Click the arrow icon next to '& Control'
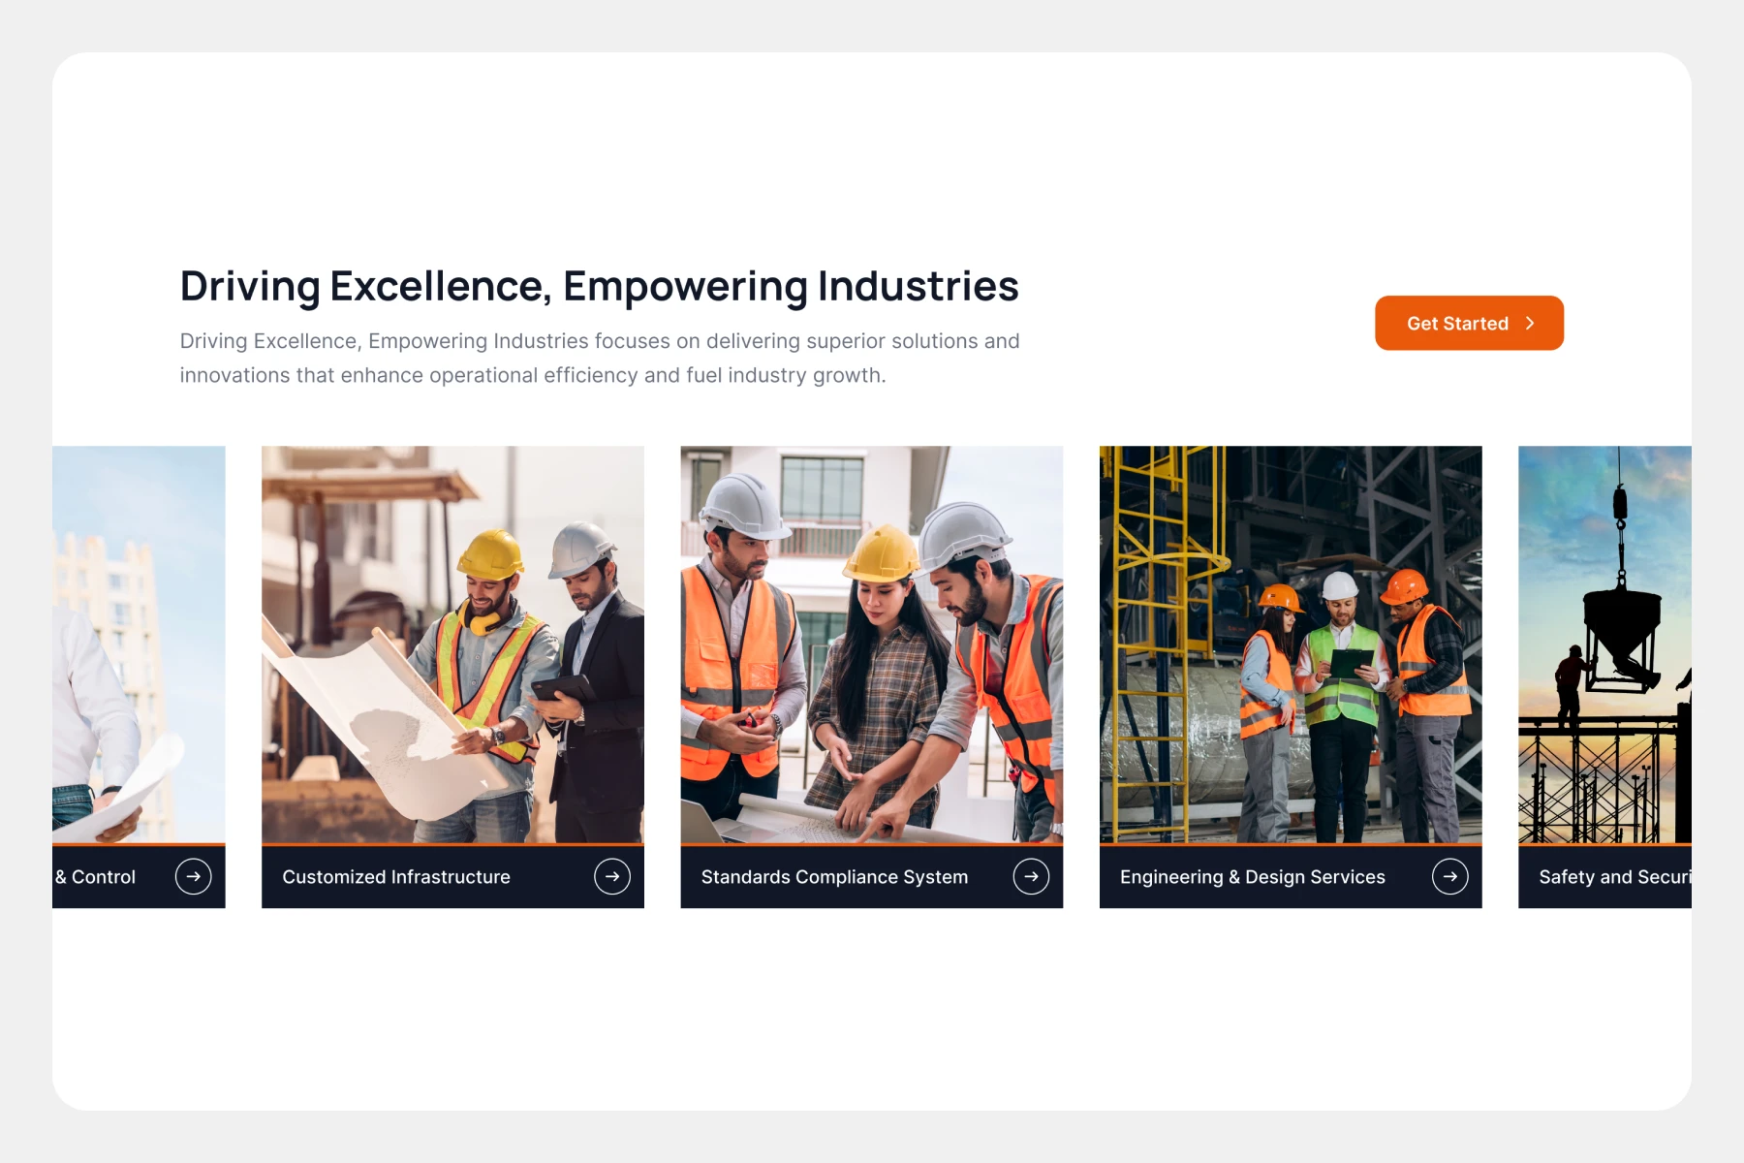 pos(194,876)
